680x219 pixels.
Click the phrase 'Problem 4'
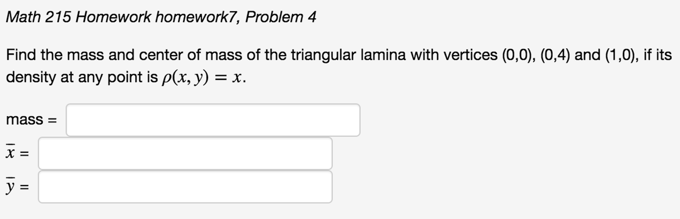(x=279, y=17)
